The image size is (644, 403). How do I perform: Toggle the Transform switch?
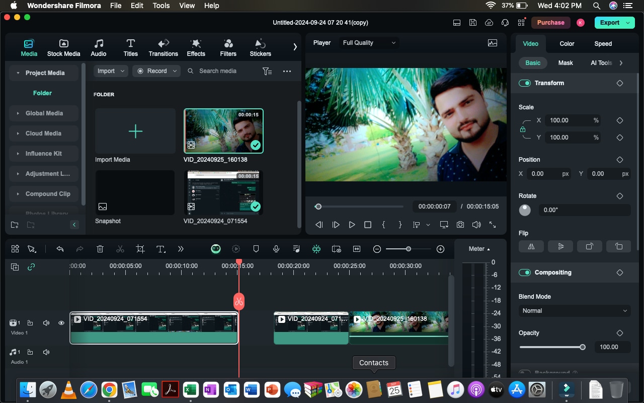pos(525,83)
